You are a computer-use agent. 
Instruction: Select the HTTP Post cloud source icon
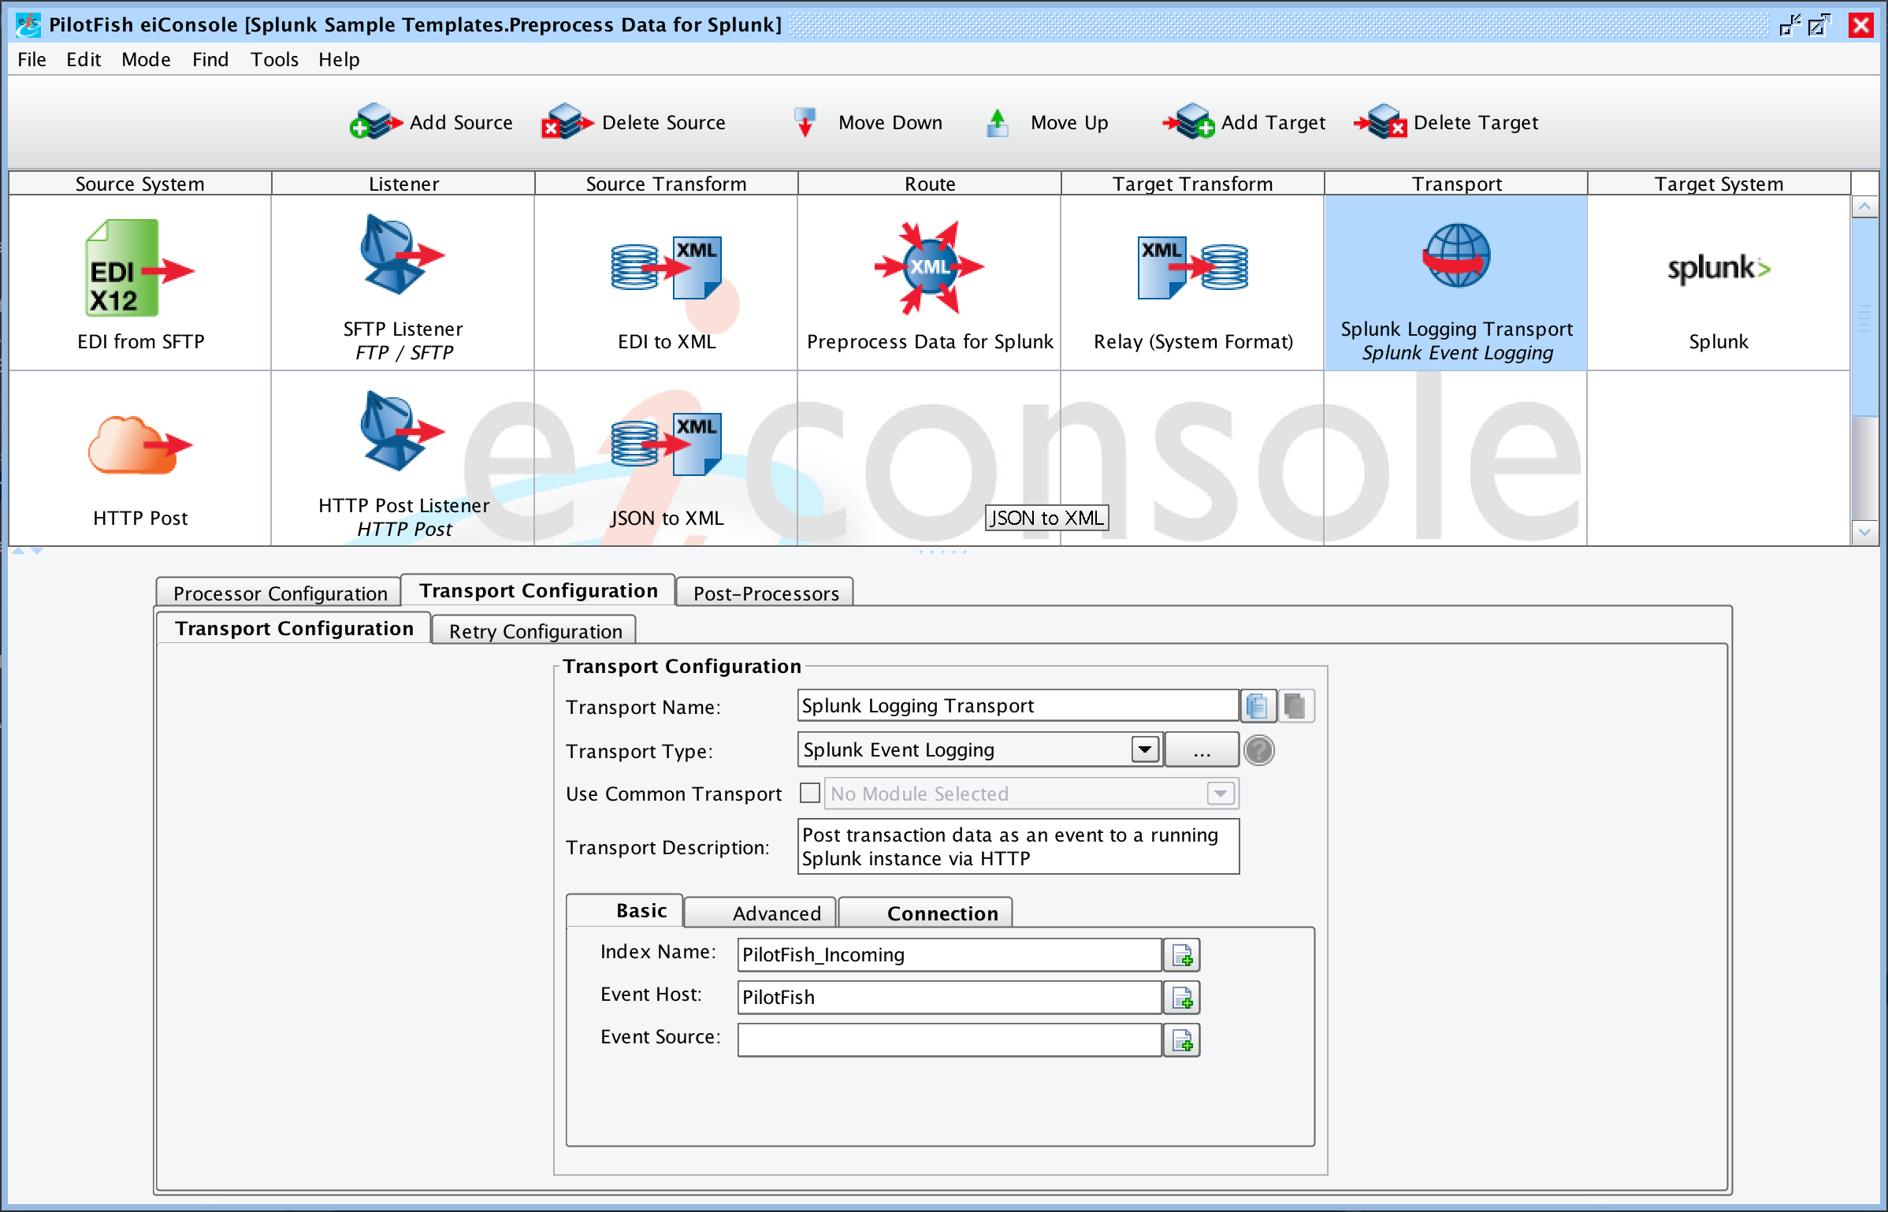(x=140, y=444)
